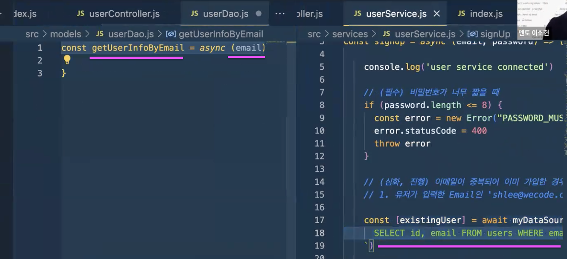Click the symbol icon before signUp breadcrumb
This screenshot has width=567, height=259.
472,34
